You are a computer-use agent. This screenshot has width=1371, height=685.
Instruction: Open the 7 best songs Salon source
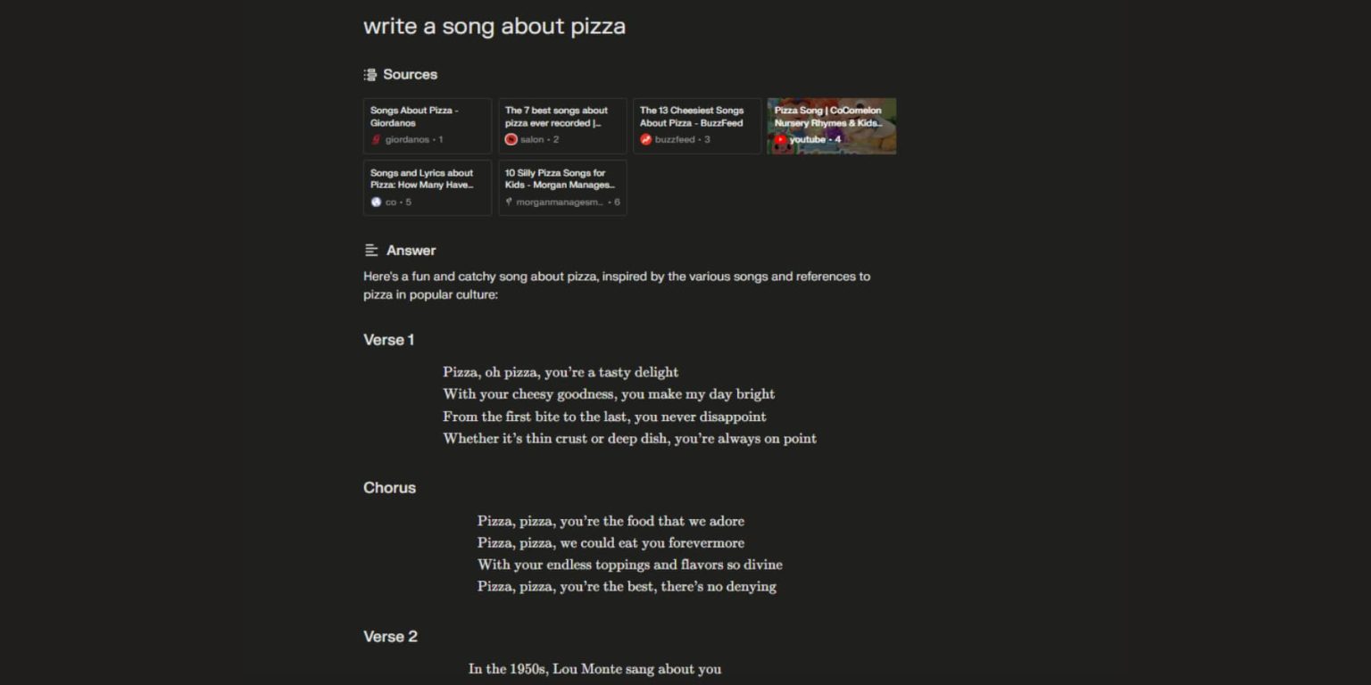[562, 126]
